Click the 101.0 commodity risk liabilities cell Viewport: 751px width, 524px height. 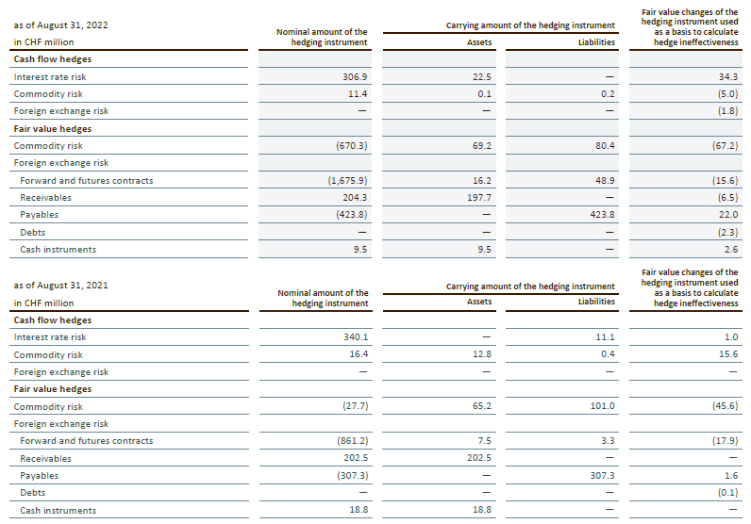point(601,407)
